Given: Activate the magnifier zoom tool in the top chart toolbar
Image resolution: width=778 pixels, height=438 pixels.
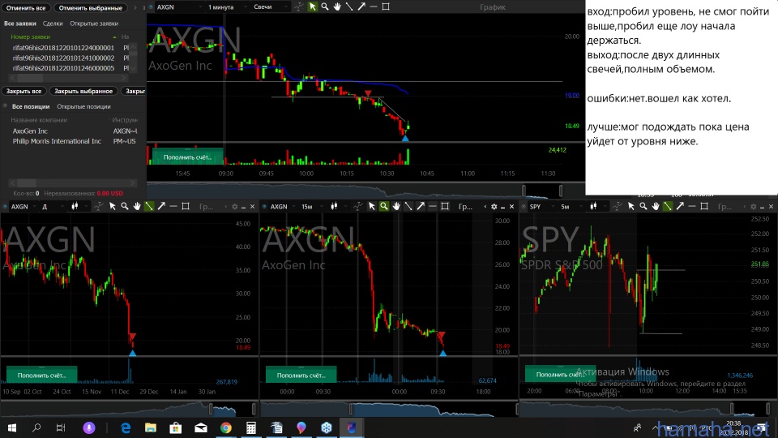Looking at the screenshot, I should coord(325,6).
